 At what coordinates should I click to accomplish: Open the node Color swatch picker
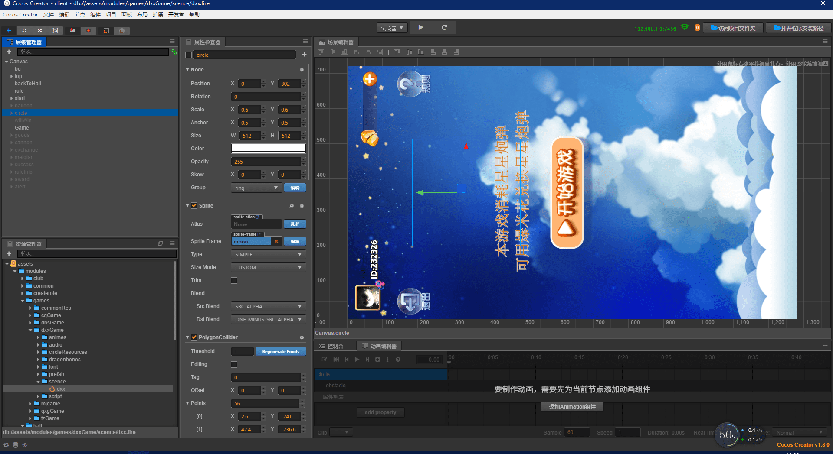[269, 149]
